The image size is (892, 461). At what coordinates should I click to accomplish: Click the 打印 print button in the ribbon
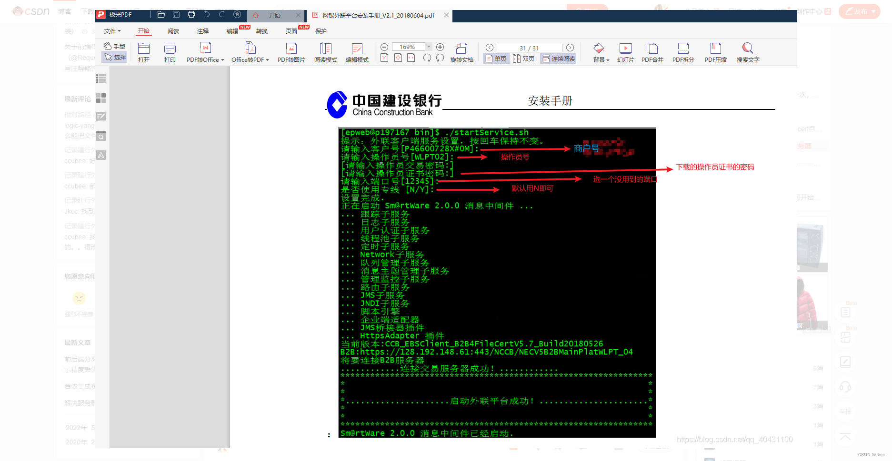170,52
